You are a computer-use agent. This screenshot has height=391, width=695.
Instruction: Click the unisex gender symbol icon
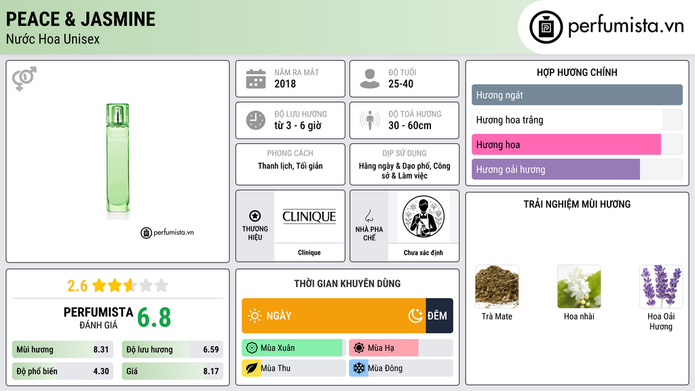(24, 79)
